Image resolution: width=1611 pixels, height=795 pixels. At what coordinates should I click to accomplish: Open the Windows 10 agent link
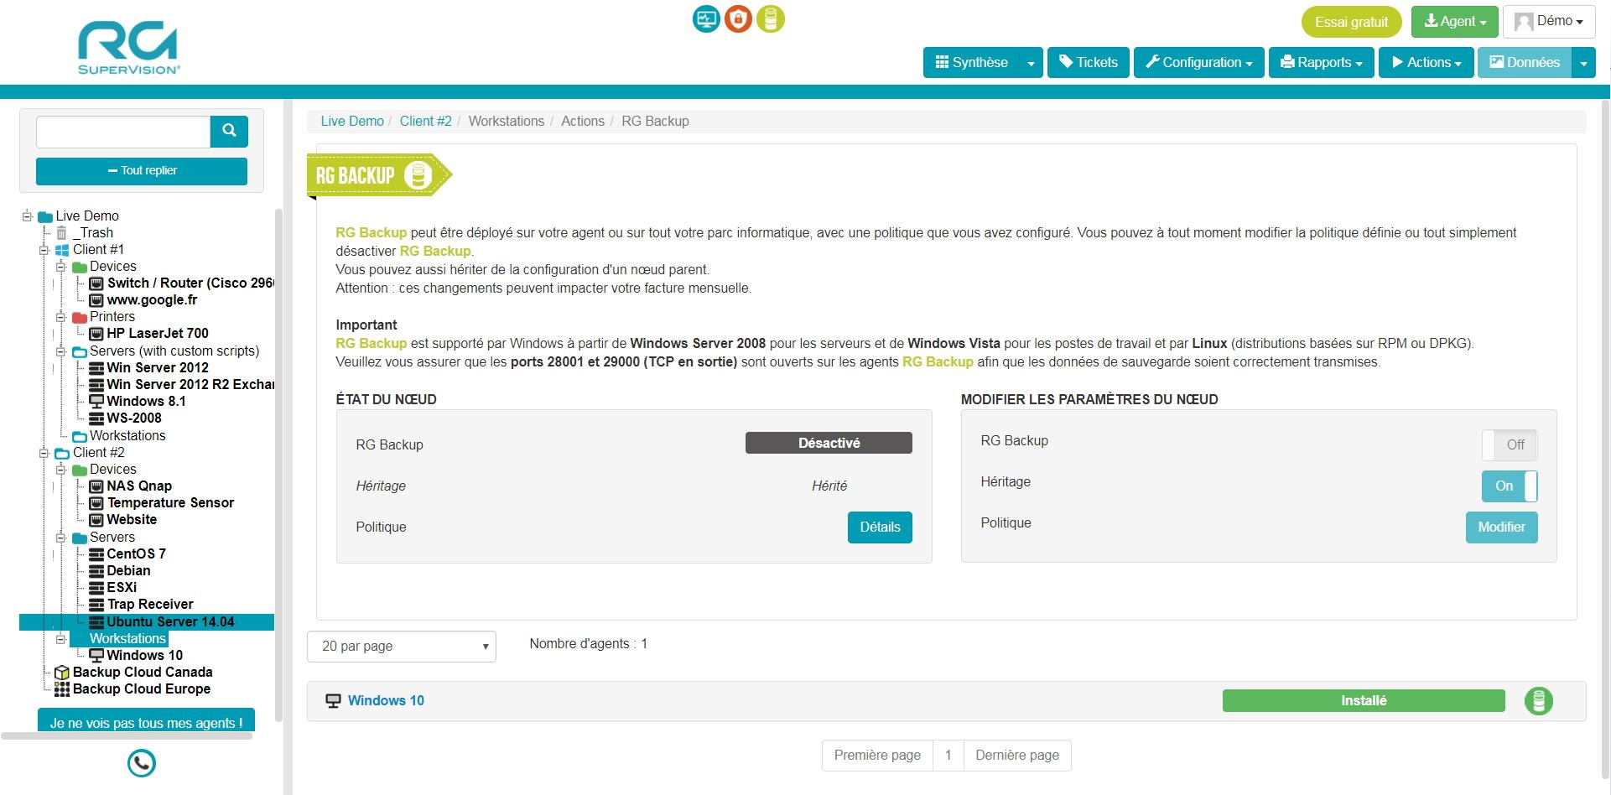[386, 701]
